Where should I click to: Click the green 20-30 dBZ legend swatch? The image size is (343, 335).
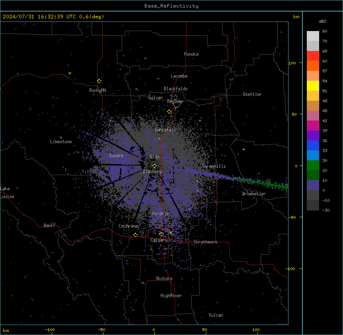tap(313, 166)
